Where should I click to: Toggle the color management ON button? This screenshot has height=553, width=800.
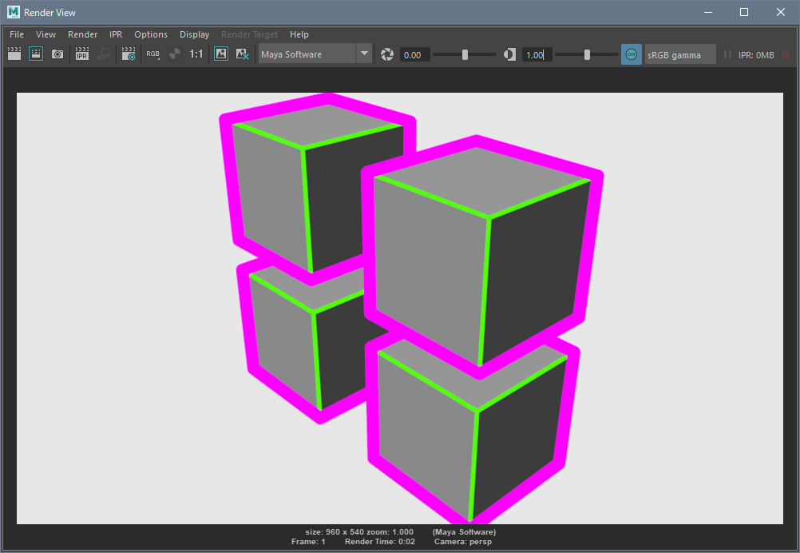[x=631, y=54]
